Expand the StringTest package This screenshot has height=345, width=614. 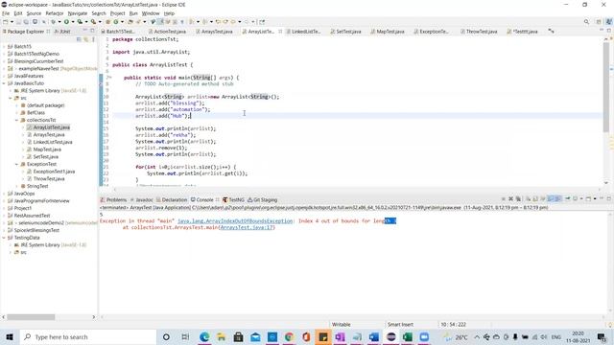(x=17, y=186)
